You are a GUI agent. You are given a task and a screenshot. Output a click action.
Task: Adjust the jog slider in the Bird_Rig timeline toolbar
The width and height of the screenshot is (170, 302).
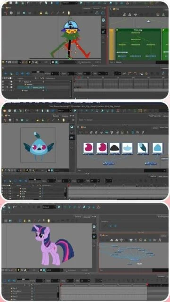[x=35, y=179]
